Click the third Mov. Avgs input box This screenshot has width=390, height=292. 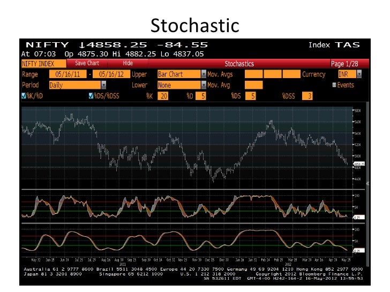tap(291, 74)
